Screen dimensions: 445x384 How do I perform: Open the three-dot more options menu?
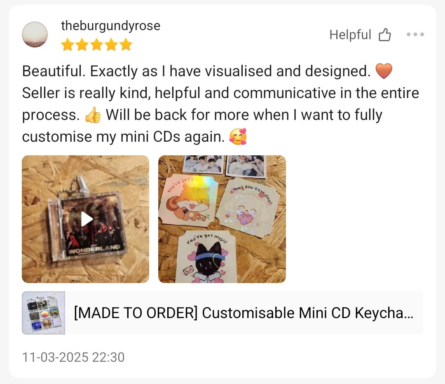(x=415, y=34)
